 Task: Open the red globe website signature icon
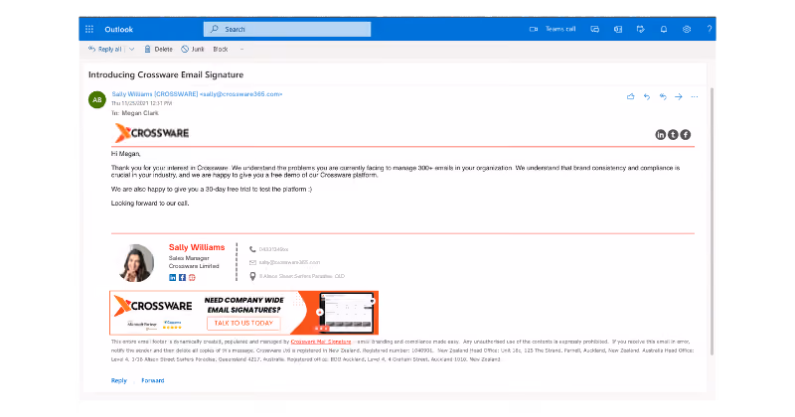coord(192,278)
